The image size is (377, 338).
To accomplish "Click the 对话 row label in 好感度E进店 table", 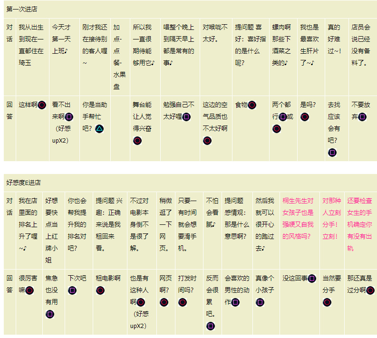I will tap(10, 206).
